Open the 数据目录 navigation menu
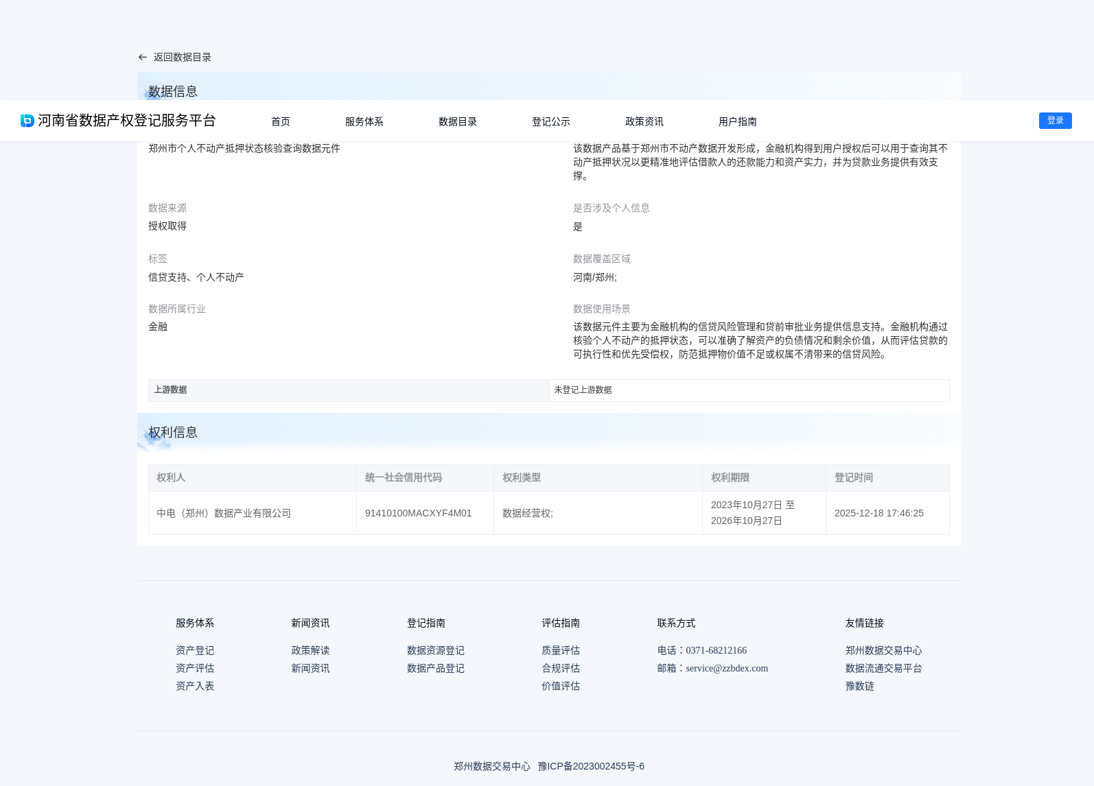Screen dimensions: 1094x786 coord(458,121)
